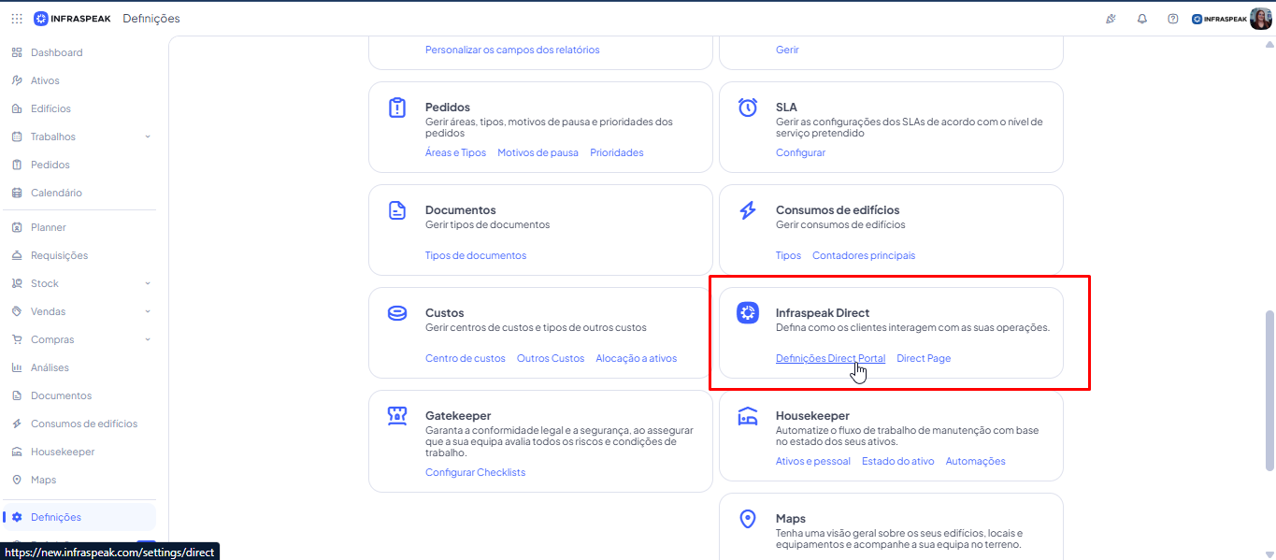
Task: Open the Prioridades link
Action: (x=617, y=152)
